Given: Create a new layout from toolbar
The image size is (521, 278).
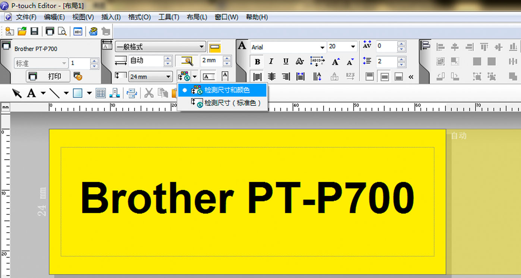Looking at the screenshot, I should tap(9, 31).
